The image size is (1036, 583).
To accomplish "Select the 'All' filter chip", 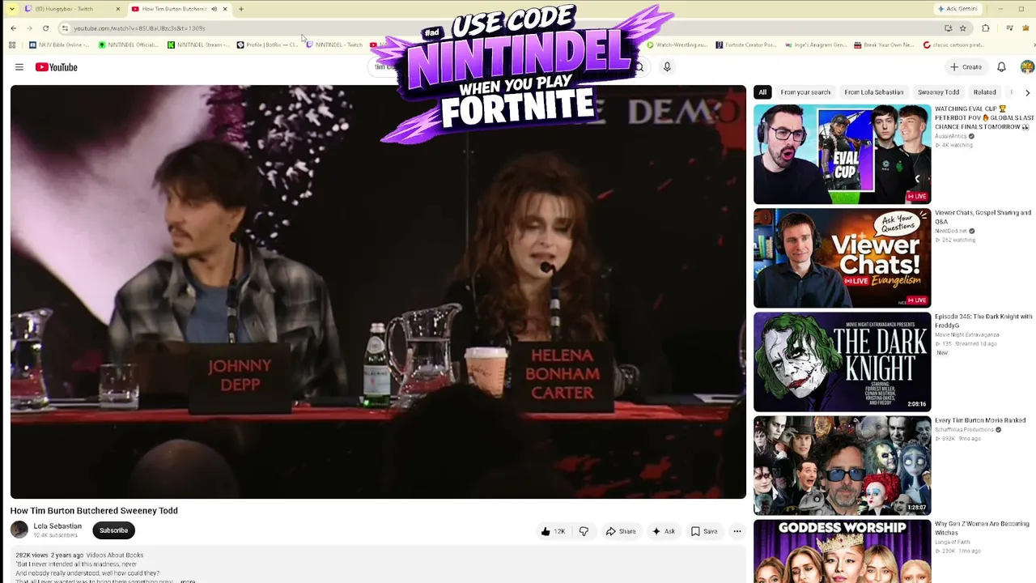I will (x=762, y=92).
